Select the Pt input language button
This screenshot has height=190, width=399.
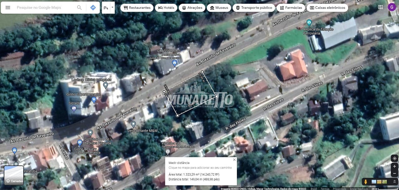point(106,7)
